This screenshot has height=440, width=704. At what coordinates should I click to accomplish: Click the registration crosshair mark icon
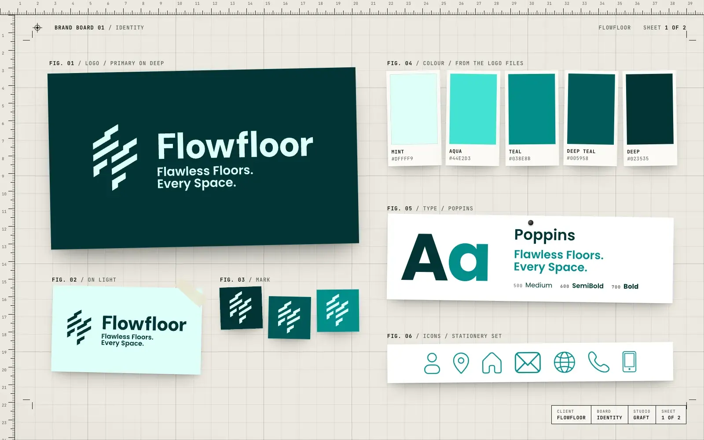37,28
